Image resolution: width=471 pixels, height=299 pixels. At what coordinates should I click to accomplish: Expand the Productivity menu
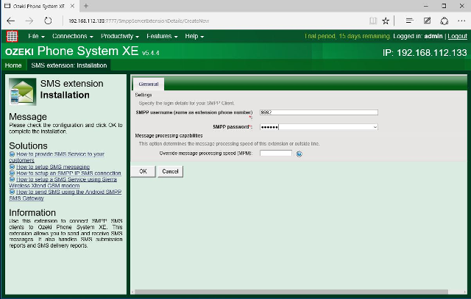120,36
